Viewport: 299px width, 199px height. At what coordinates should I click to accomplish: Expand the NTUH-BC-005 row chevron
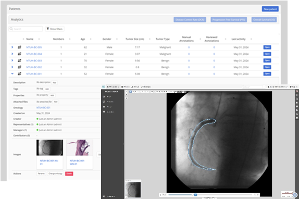[12, 47]
